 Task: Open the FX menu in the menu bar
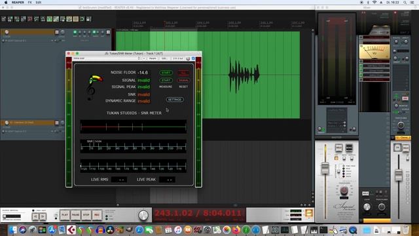[29, 3]
